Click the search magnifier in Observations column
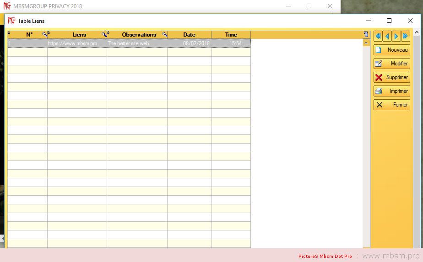Viewport: 423px width, 262px height. [x=164, y=34]
